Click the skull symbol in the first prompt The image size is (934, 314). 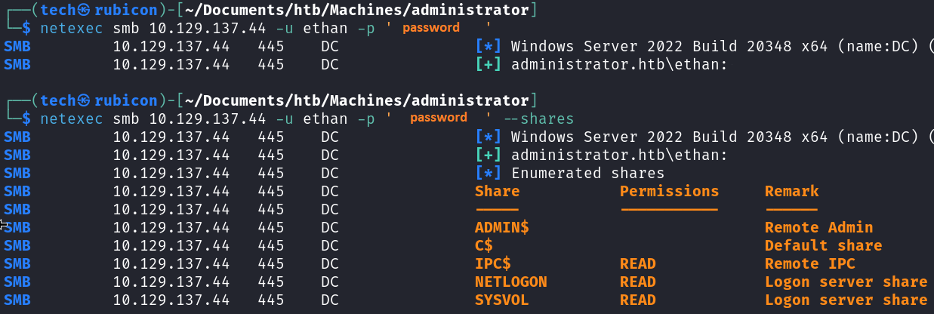click(84, 11)
